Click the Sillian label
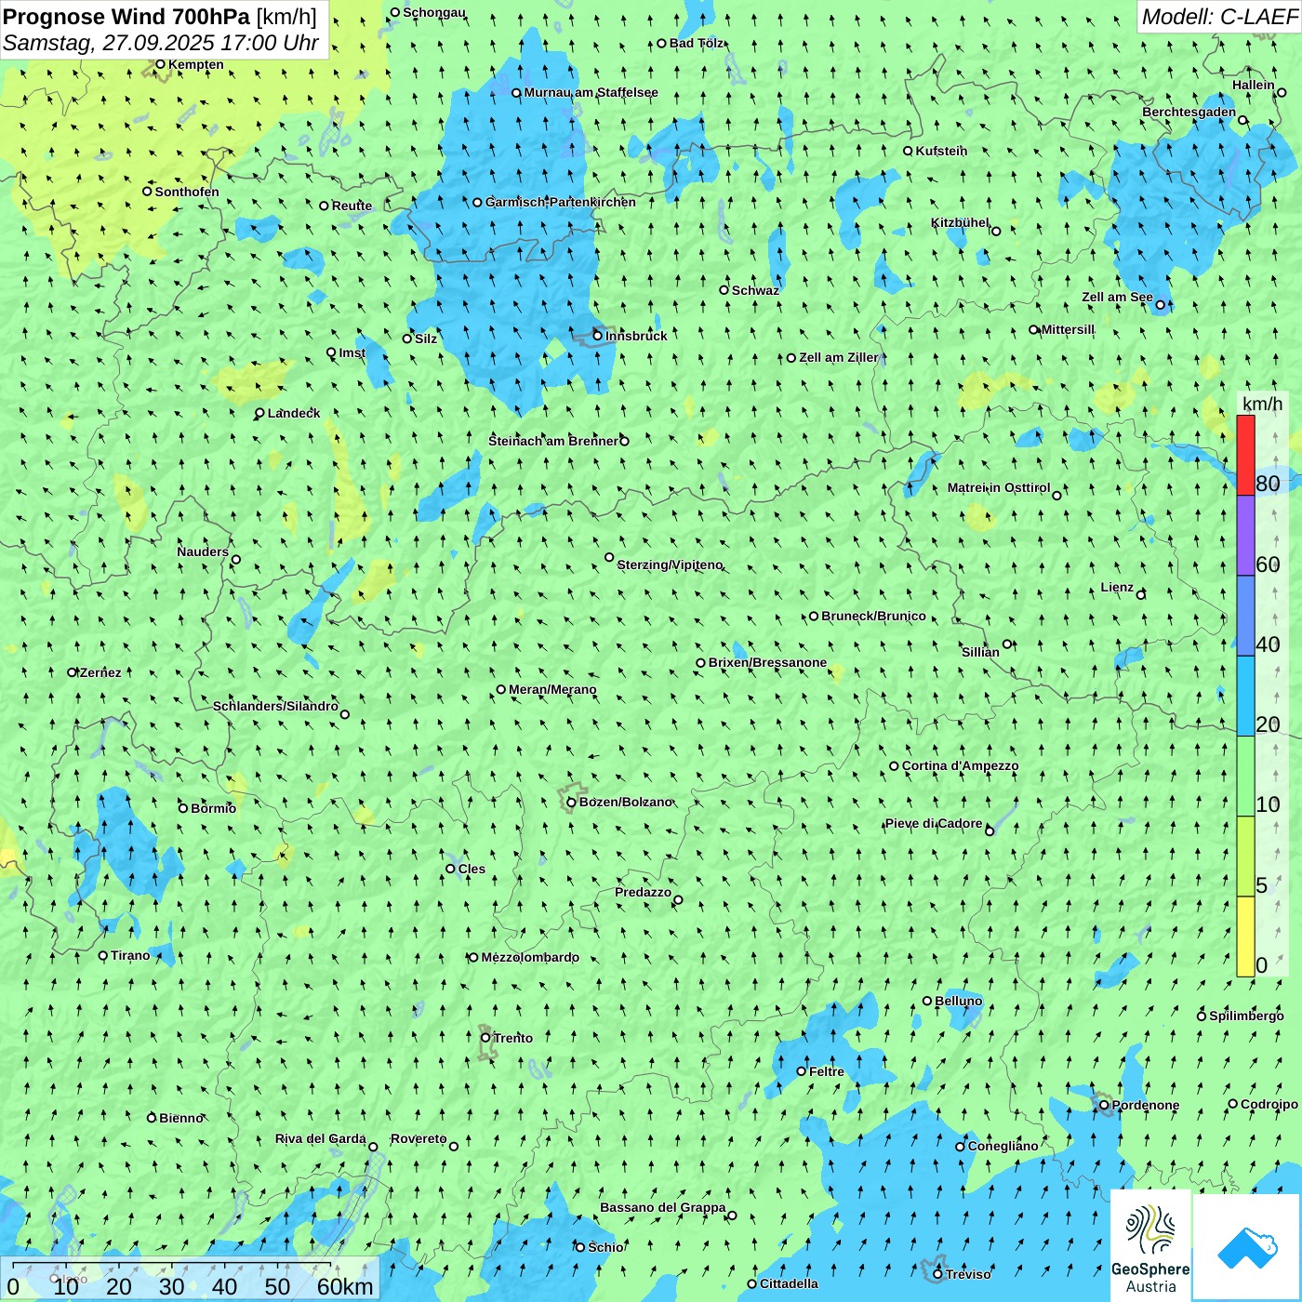1302x1302 pixels. [x=980, y=652]
